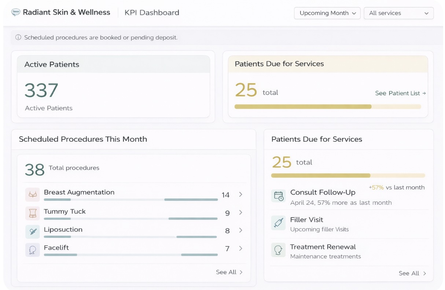Select the Active Patients card header
Screen dimensions: 445x290
point(51,64)
